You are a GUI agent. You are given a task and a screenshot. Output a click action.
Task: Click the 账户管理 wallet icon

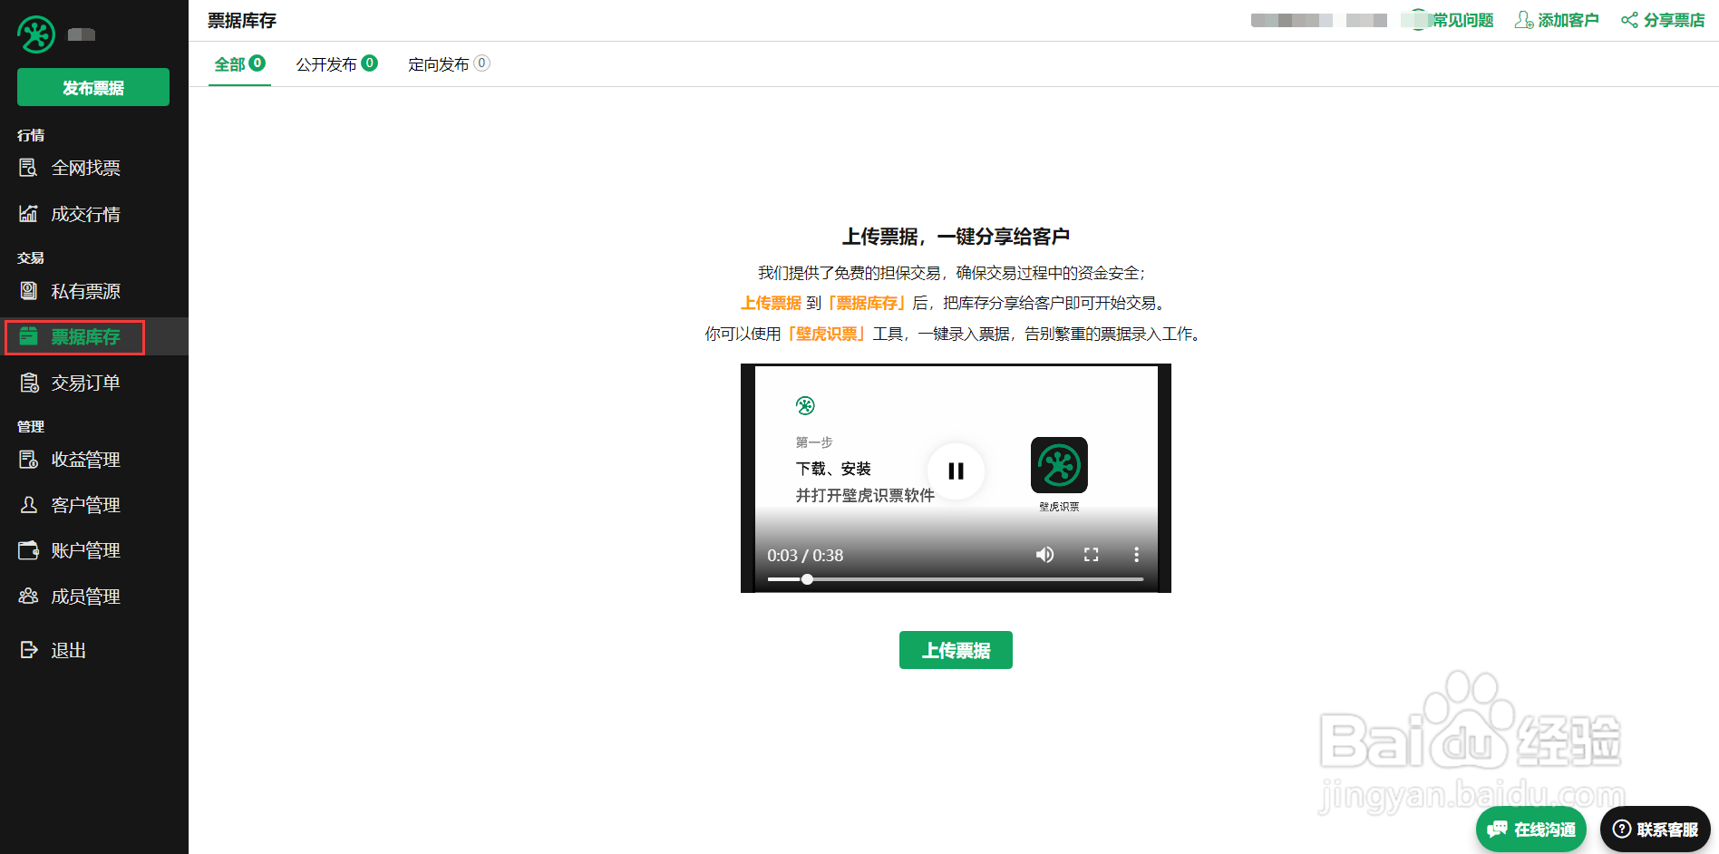pyautogui.click(x=29, y=550)
